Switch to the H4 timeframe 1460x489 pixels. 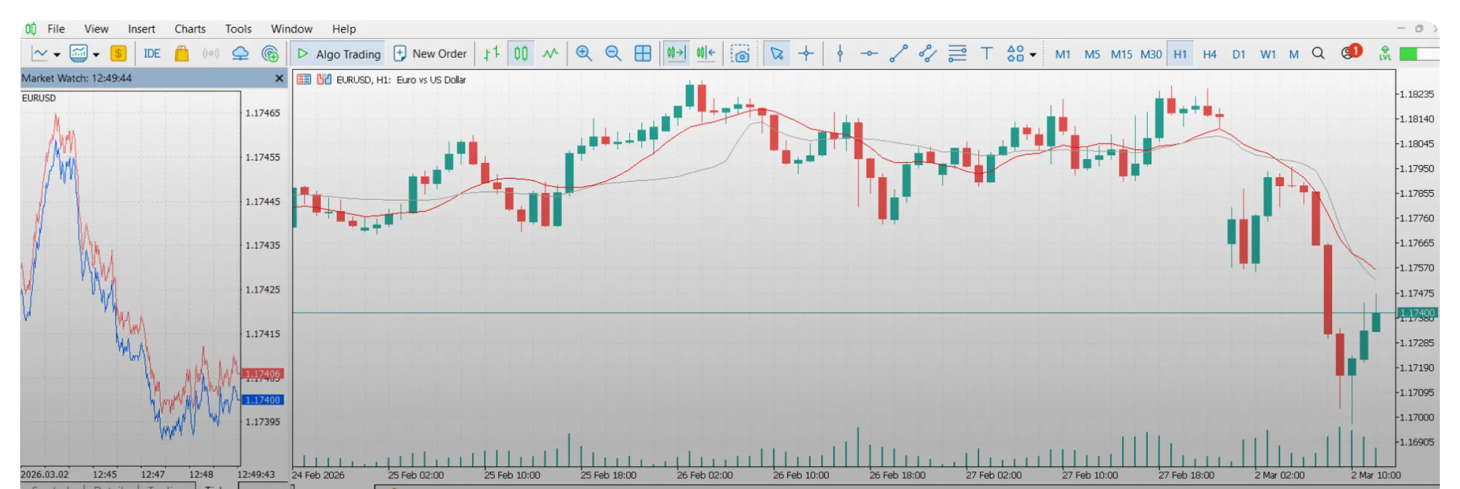(1209, 54)
